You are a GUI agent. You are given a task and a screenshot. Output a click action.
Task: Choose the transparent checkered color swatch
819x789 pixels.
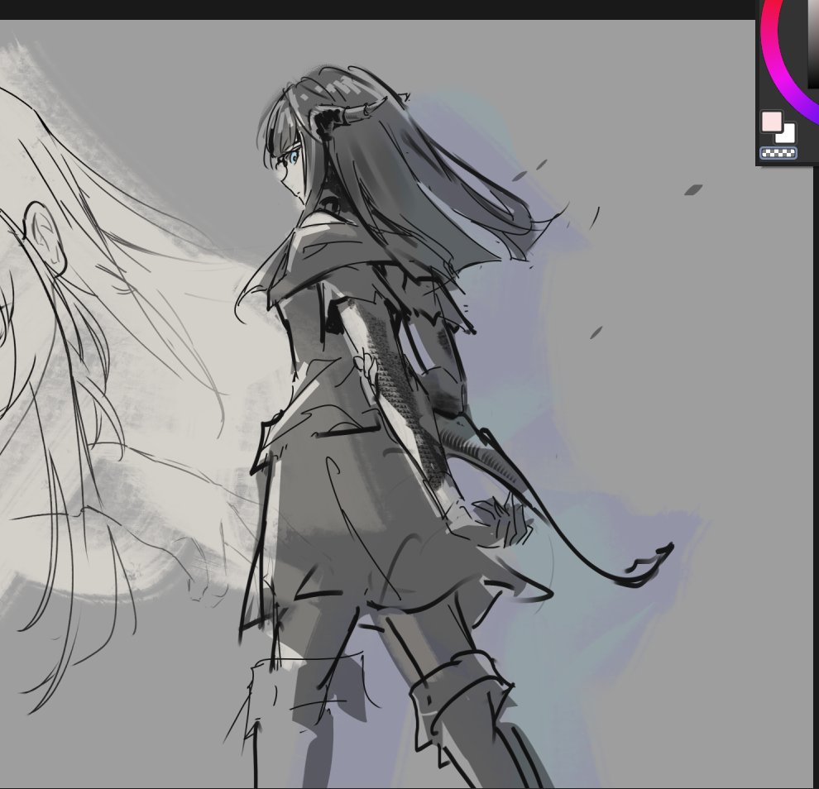778,153
